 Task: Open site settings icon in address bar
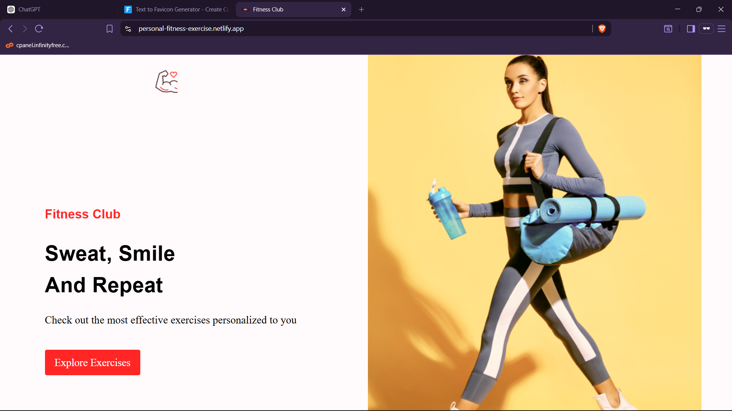[x=128, y=29]
